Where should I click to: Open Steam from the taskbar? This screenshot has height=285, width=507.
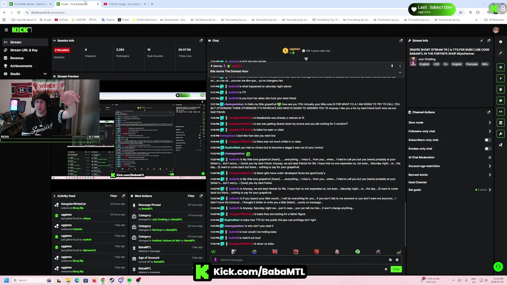(x=112, y=280)
